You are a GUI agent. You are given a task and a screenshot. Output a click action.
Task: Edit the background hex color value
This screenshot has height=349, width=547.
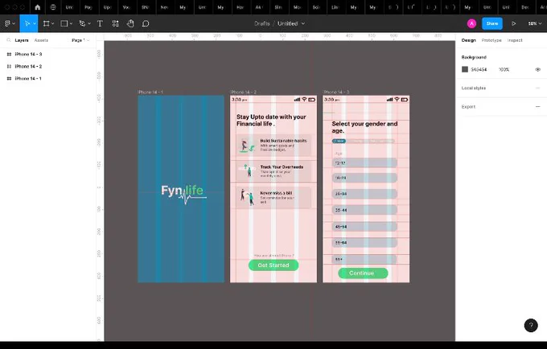coord(479,70)
